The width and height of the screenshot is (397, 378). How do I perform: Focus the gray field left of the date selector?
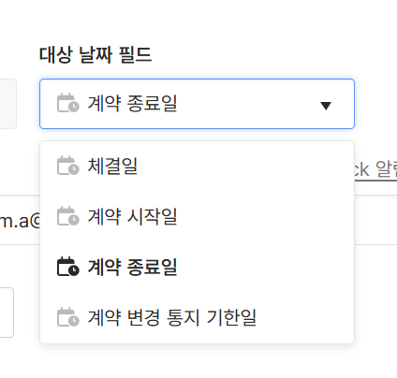8,104
